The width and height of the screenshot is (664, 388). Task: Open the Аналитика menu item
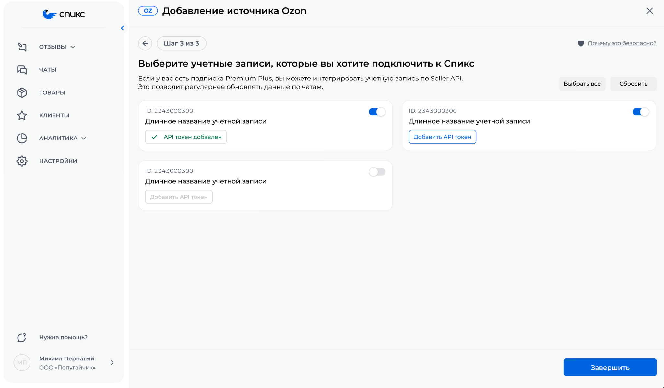(58, 138)
